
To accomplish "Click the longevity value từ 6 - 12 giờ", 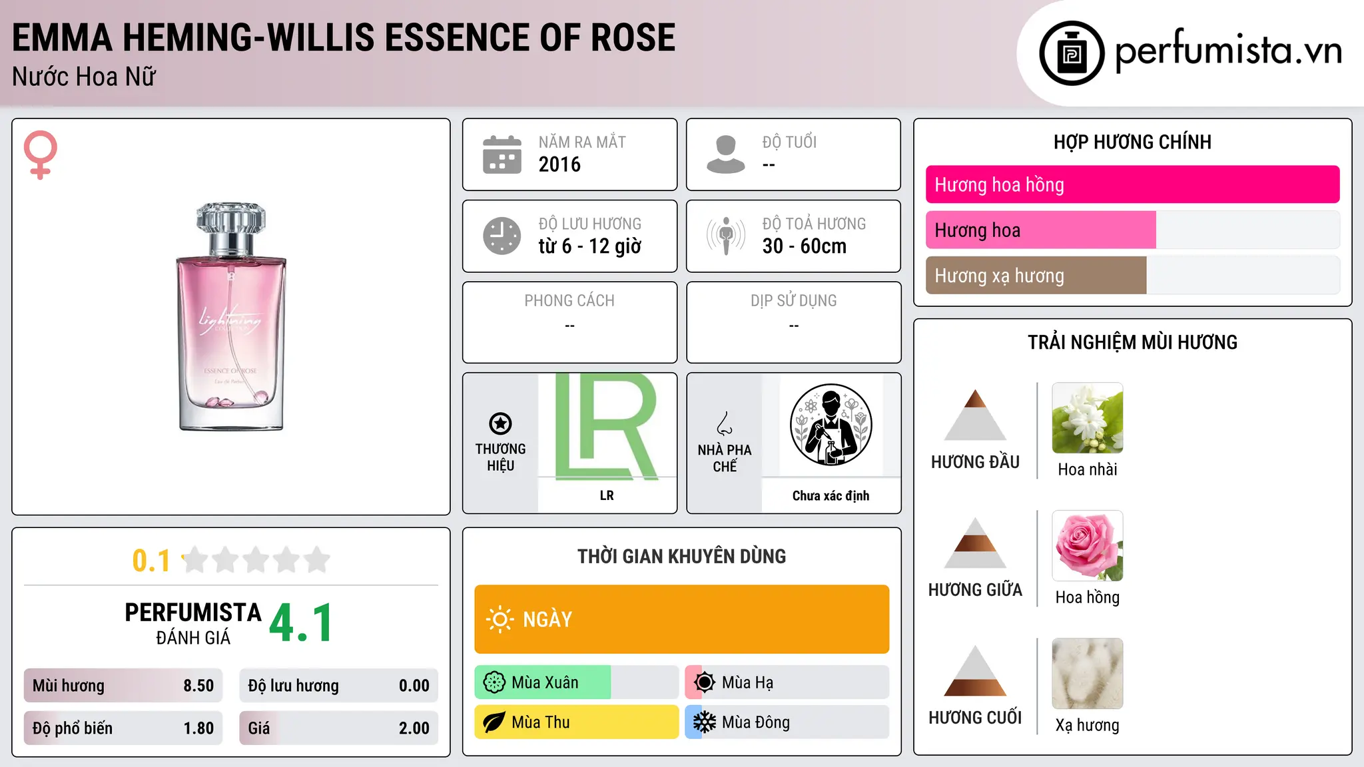I will (x=590, y=246).
